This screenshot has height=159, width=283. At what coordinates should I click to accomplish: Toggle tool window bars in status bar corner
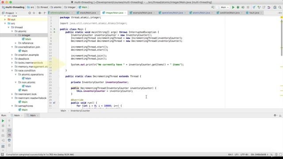click(2, 155)
